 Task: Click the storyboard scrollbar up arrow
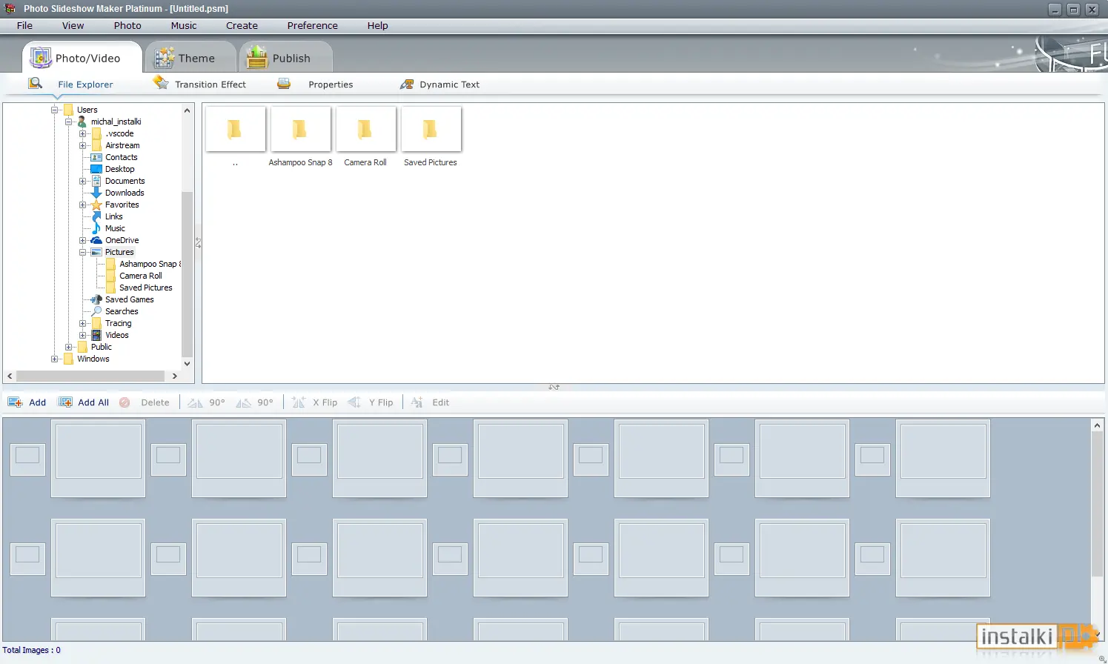[1098, 425]
